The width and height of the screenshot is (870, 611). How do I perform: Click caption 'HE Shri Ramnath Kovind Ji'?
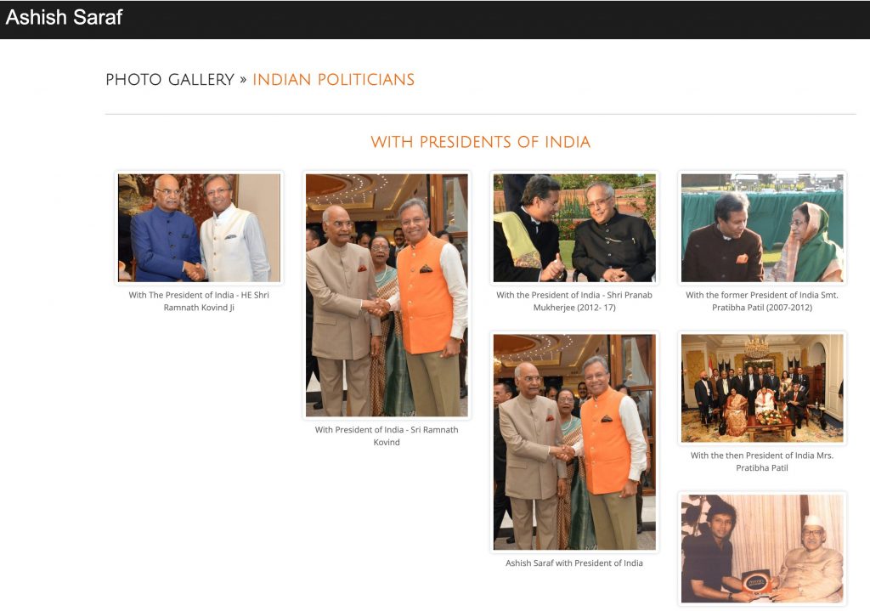199,302
